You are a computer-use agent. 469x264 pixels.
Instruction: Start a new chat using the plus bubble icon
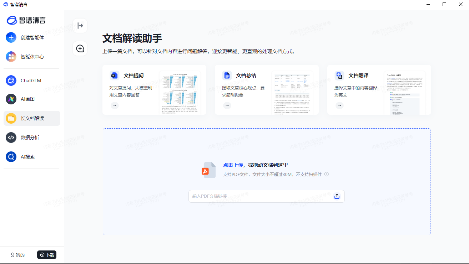pos(80,48)
